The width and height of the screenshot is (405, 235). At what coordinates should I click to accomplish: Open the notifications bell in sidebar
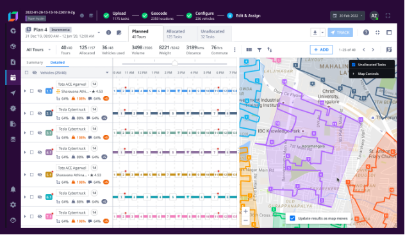coord(13,190)
